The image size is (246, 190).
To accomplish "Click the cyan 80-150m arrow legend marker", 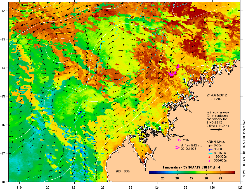I will 210,153.
